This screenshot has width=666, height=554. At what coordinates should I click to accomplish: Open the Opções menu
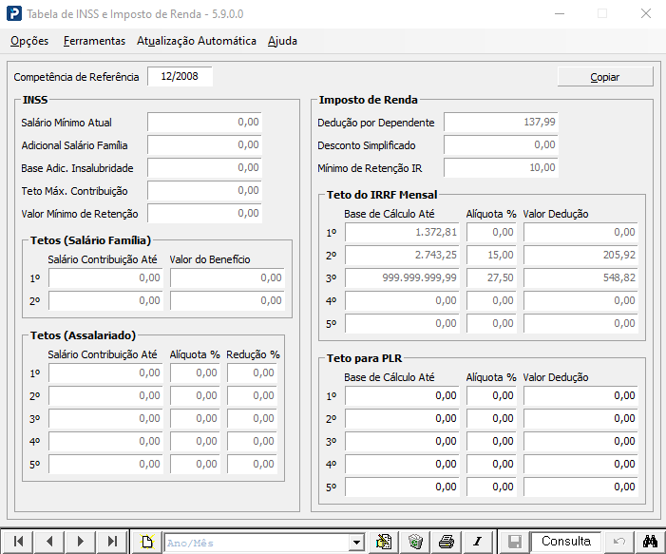[x=29, y=41]
